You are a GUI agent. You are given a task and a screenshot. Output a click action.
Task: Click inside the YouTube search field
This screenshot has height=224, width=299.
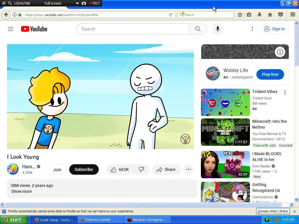pyautogui.click(x=133, y=29)
